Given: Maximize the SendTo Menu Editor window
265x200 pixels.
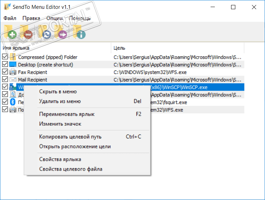Looking at the screenshot, I should point(233,7).
